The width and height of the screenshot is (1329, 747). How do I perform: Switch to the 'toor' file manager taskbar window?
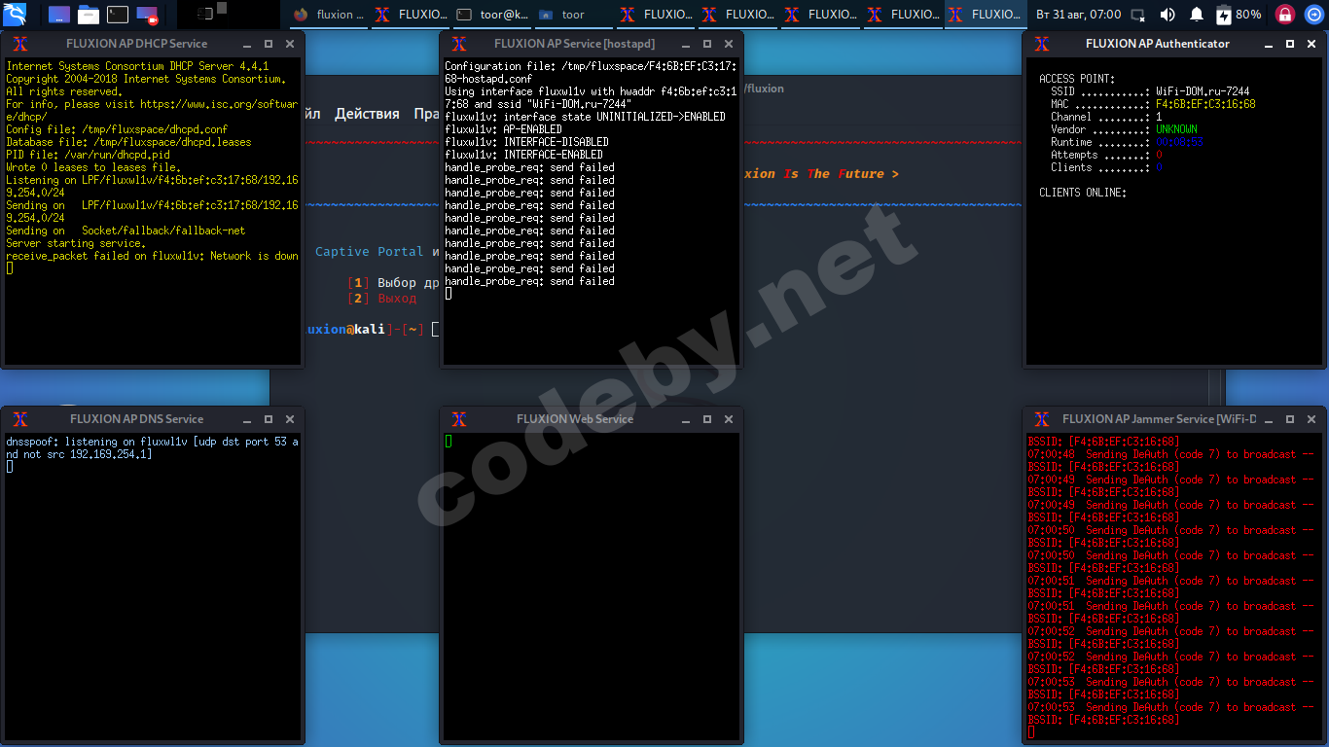pyautogui.click(x=574, y=15)
